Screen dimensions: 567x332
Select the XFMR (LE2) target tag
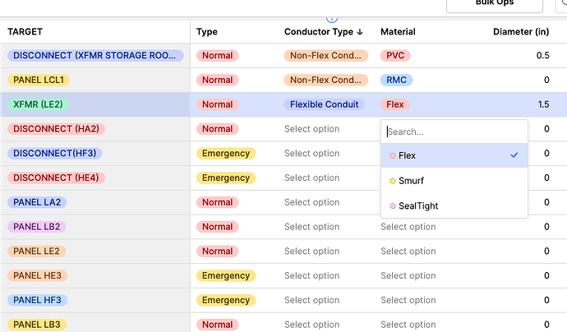click(38, 104)
